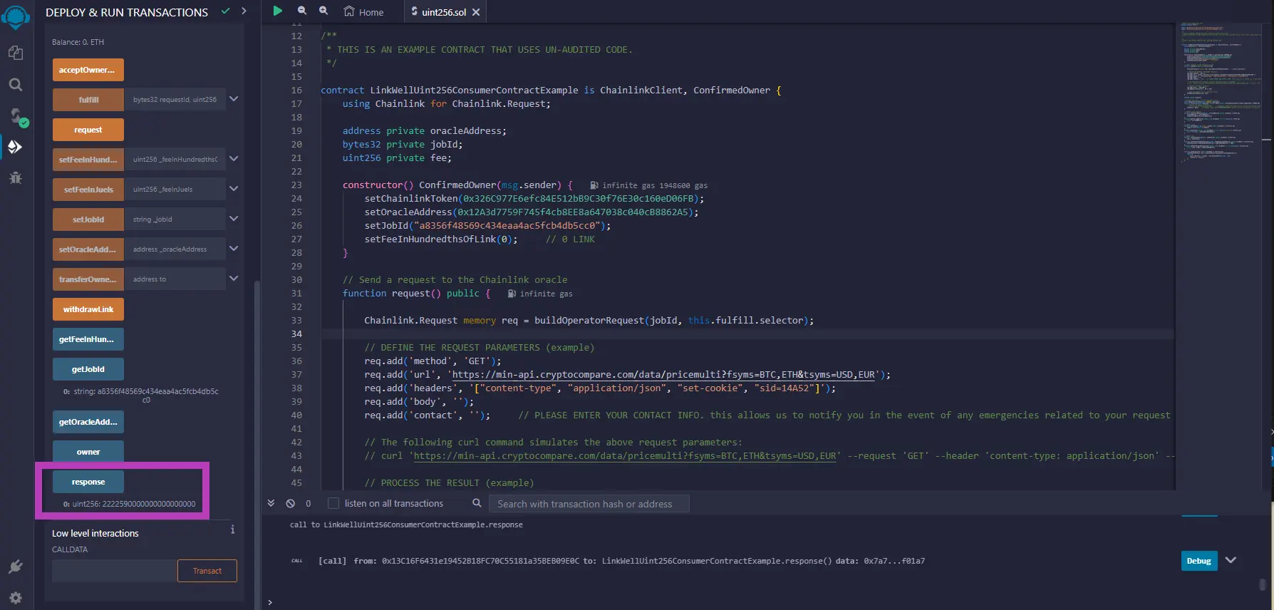Viewport: 1274px width, 610px height.
Task: Close the uint256.sol tab
Action: click(476, 12)
